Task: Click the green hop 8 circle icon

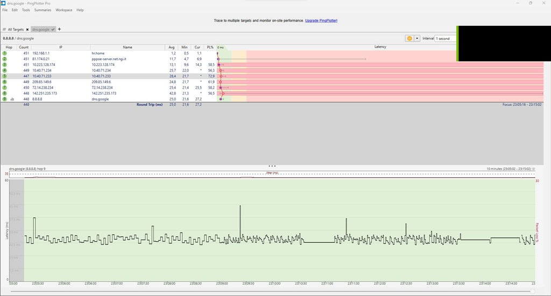Action: point(5,93)
